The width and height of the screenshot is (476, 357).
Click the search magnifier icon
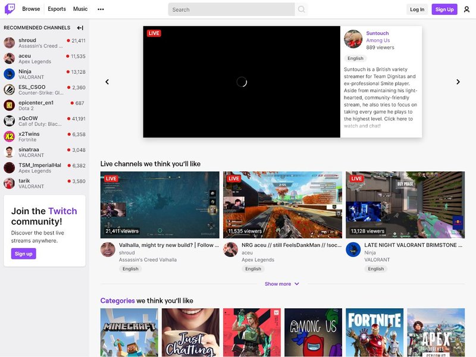click(x=301, y=9)
